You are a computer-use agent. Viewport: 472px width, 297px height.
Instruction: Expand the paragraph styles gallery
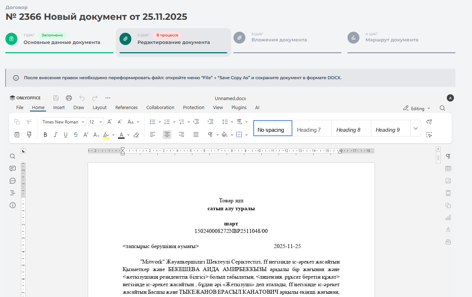tap(416, 129)
